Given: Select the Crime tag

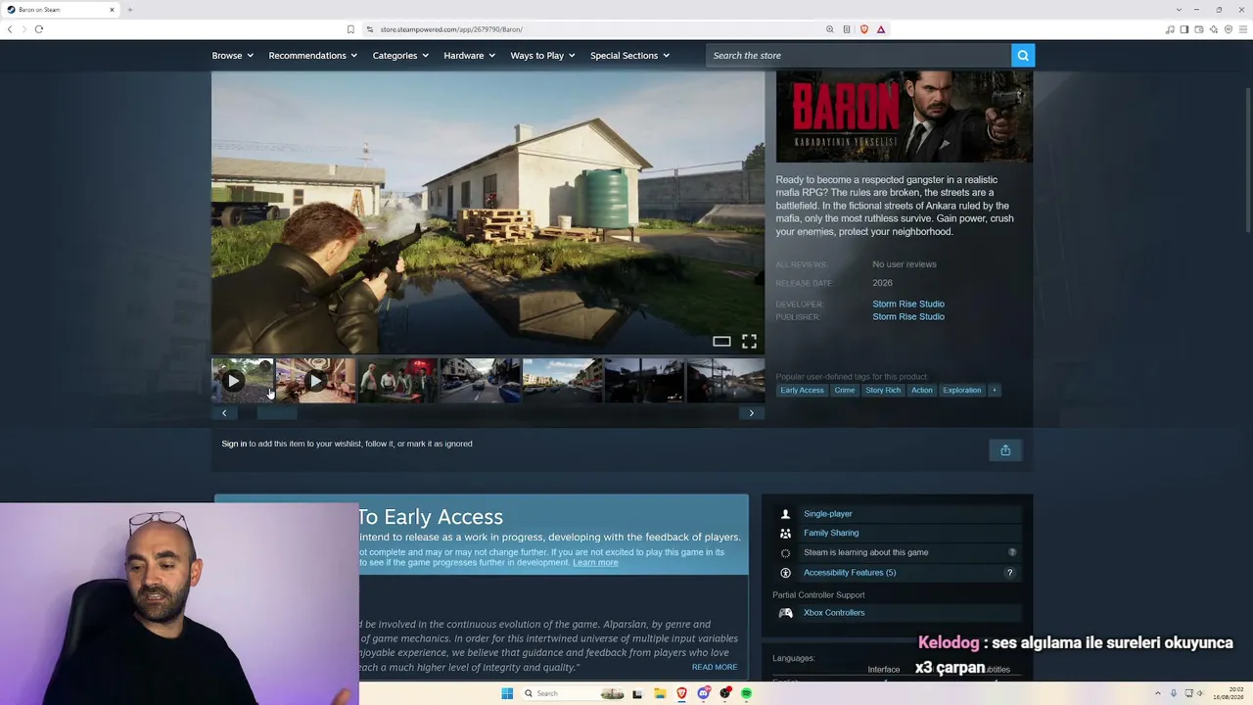Looking at the screenshot, I should pos(845,391).
